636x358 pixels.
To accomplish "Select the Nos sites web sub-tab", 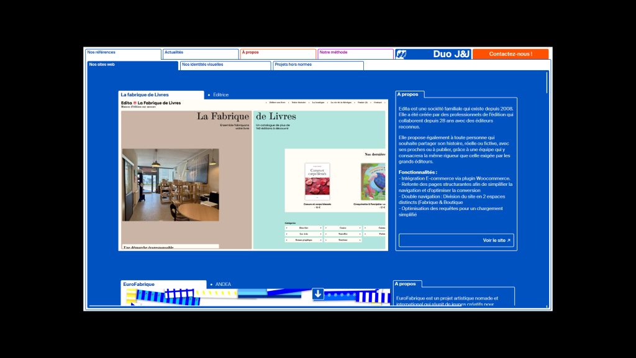I will 133,65.
